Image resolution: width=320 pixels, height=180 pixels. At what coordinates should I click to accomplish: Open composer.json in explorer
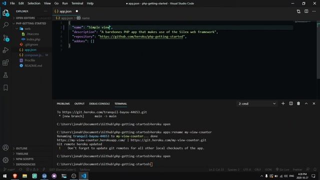33,55
